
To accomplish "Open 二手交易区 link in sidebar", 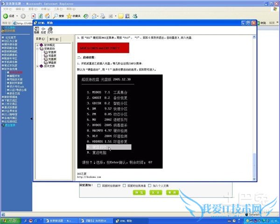I will 11,104.
